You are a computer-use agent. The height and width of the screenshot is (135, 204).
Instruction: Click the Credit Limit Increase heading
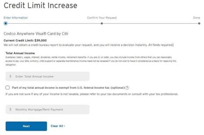click(x=41, y=5)
